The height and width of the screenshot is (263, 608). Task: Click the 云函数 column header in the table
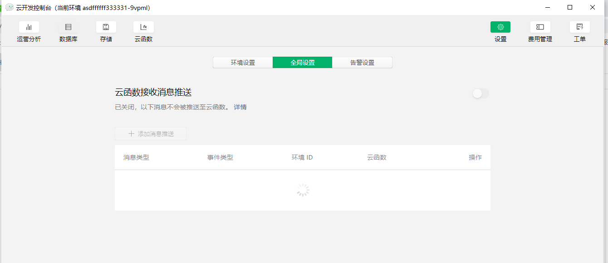pos(377,157)
